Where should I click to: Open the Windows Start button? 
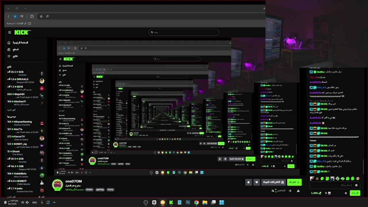click(x=222, y=202)
